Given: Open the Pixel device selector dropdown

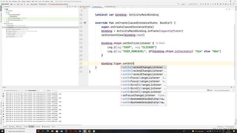Looking at the screenshot, I should pyautogui.click(x=194, y=4).
